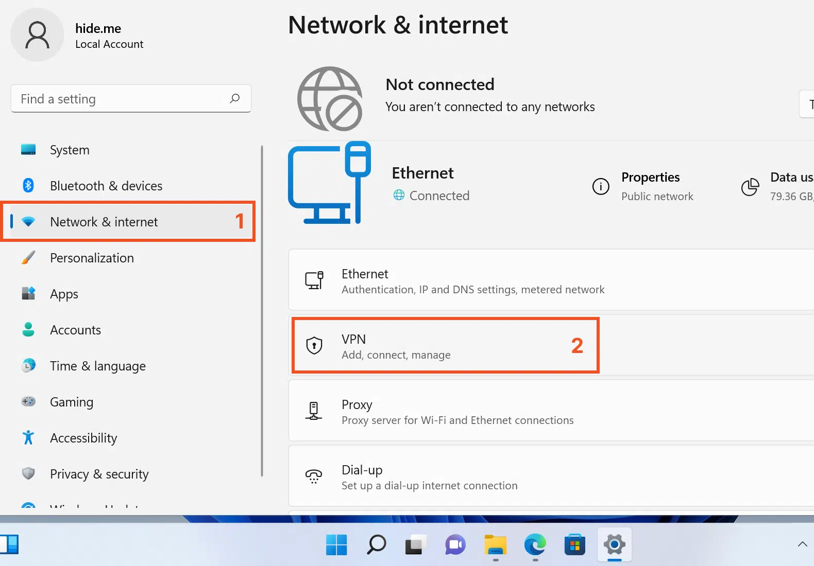Open Gaming settings in sidebar

131,402
